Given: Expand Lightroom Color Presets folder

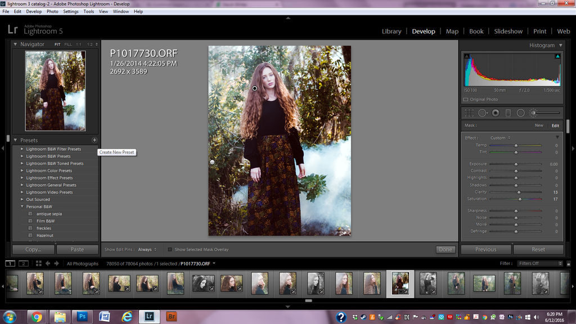Looking at the screenshot, I should [x=22, y=170].
